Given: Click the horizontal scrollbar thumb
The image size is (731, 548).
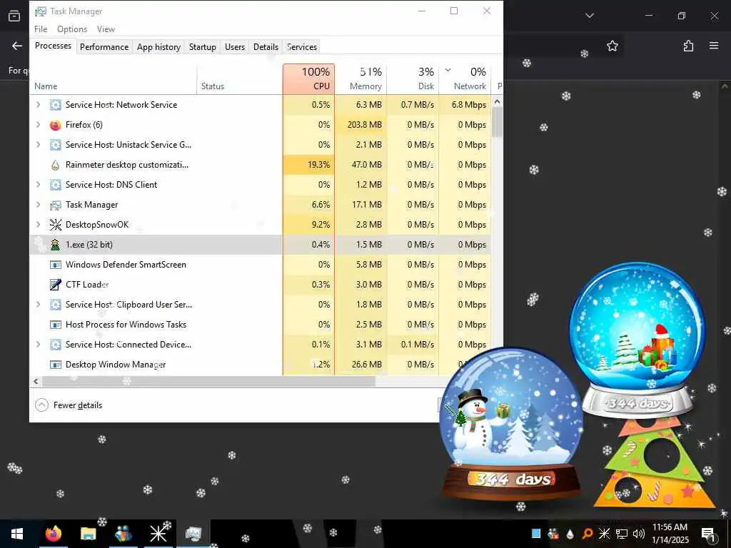Looking at the screenshot, I should pos(208,381).
